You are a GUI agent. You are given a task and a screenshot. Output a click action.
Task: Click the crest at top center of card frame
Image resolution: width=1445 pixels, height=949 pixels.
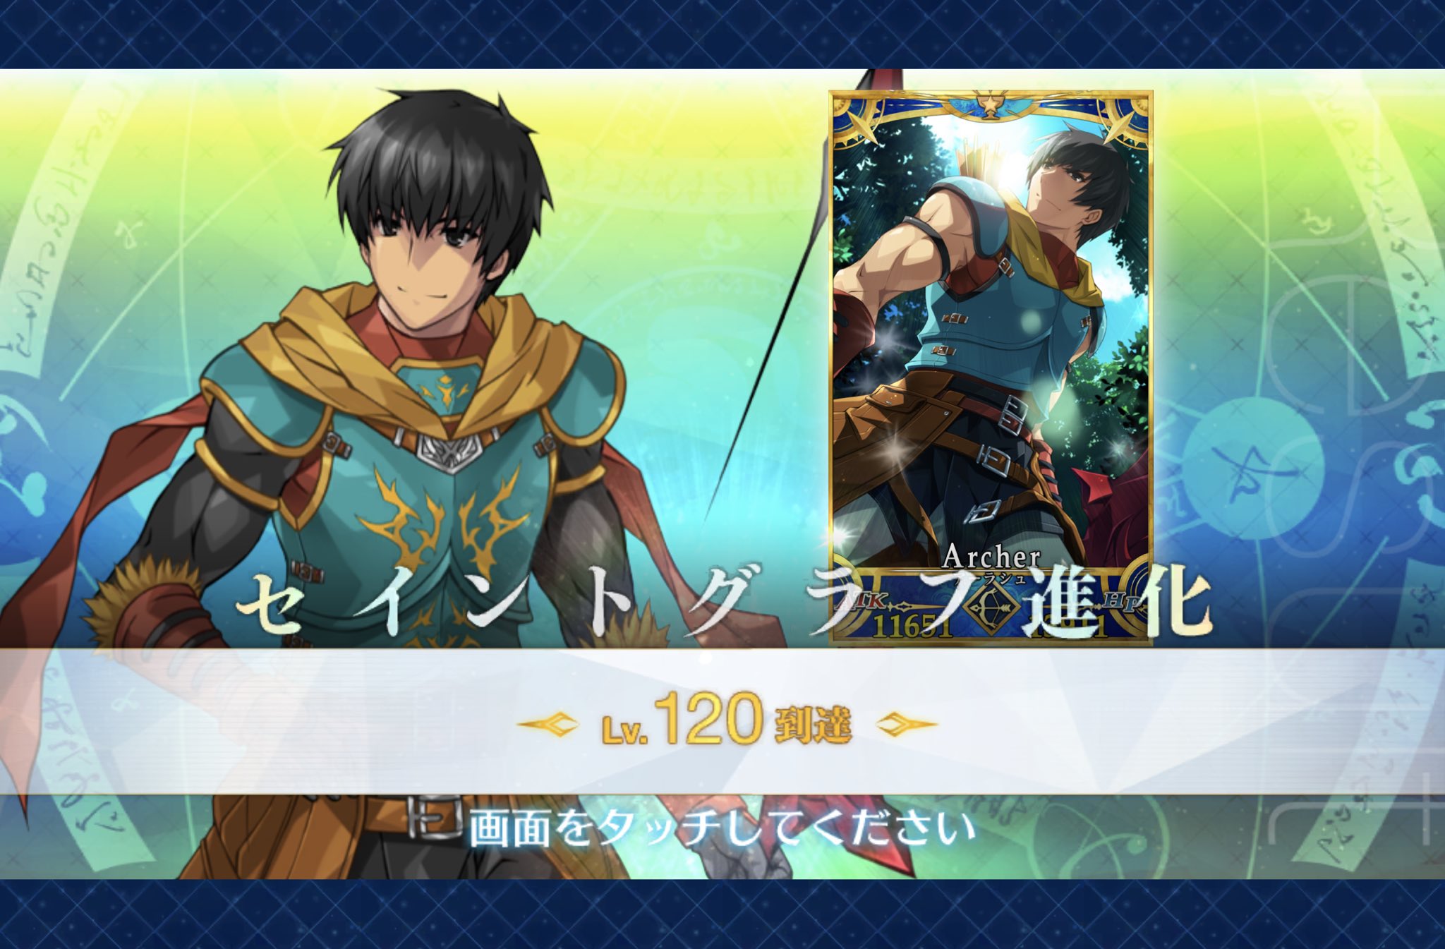click(x=989, y=106)
